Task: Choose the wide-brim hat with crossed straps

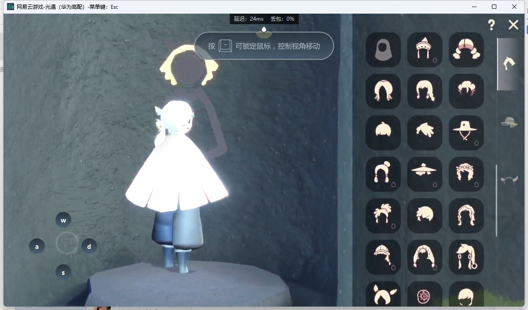Action: (466, 132)
